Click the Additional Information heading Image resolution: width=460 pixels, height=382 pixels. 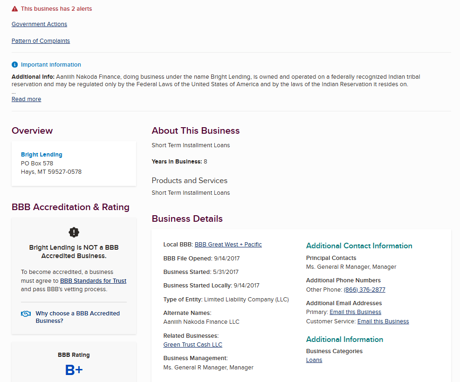(x=345, y=339)
